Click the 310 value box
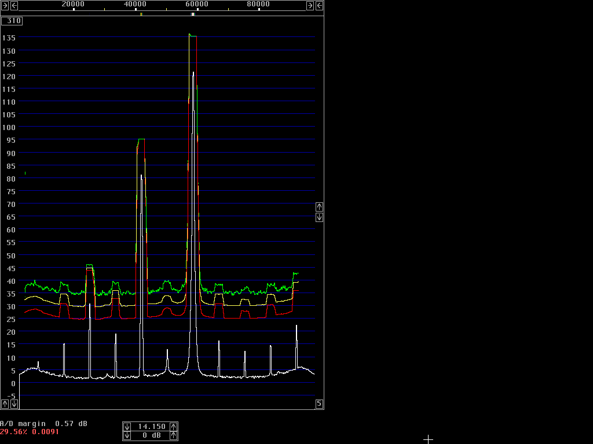This screenshot has width=593, height=444. pos(12,21)
